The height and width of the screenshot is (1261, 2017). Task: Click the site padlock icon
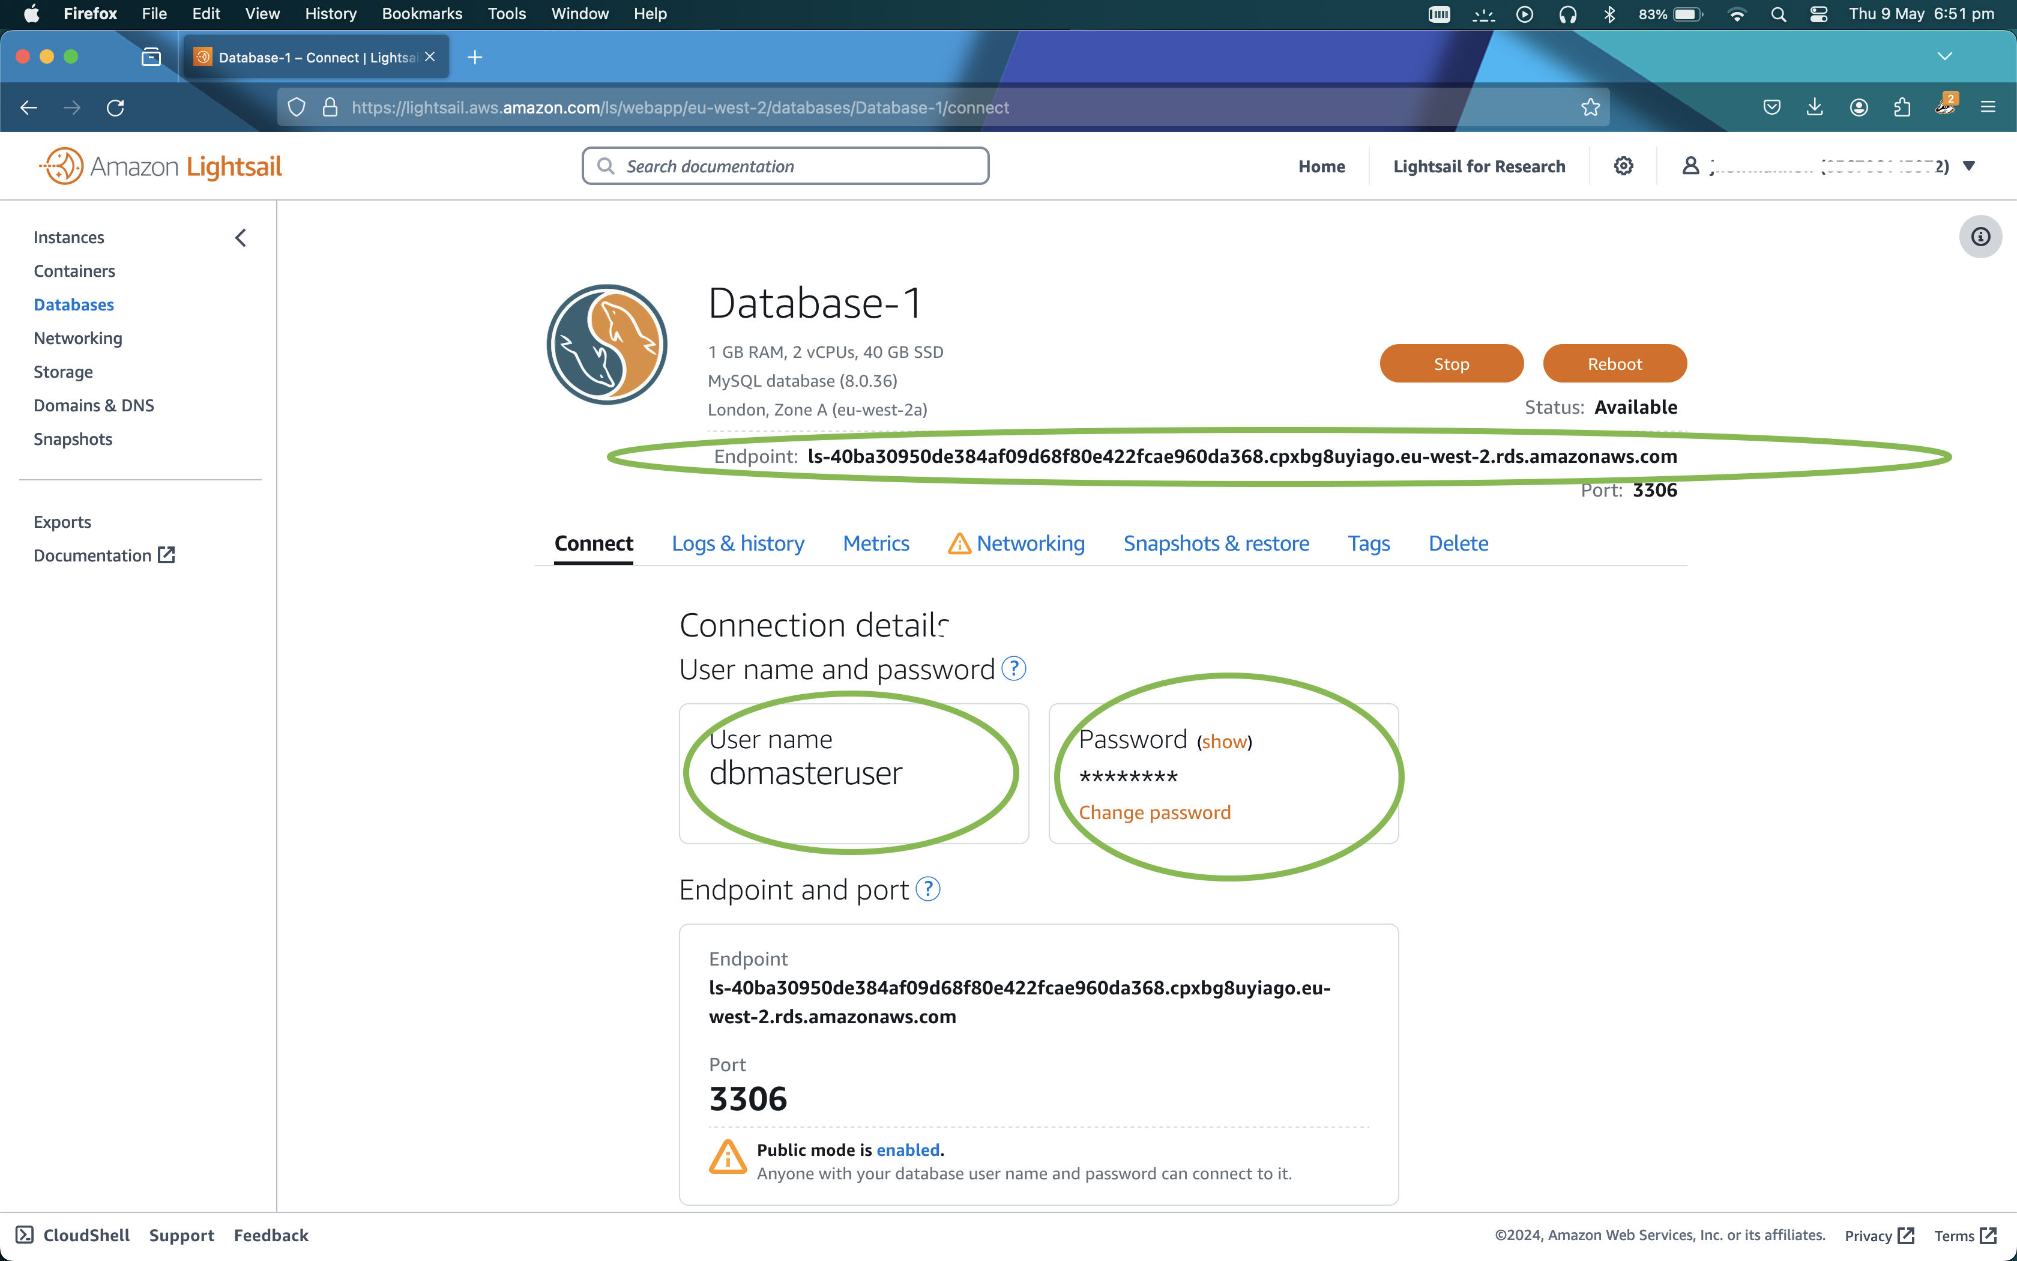(330, 107)
